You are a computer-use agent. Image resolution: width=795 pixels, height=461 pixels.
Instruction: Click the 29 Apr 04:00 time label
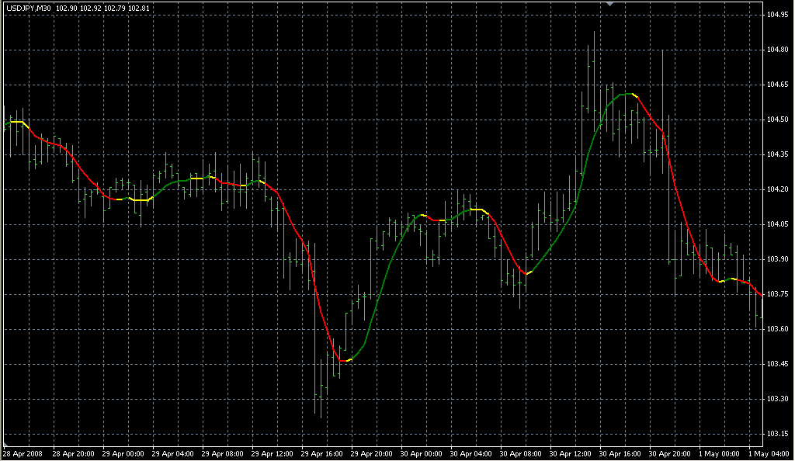coord(172,453)
